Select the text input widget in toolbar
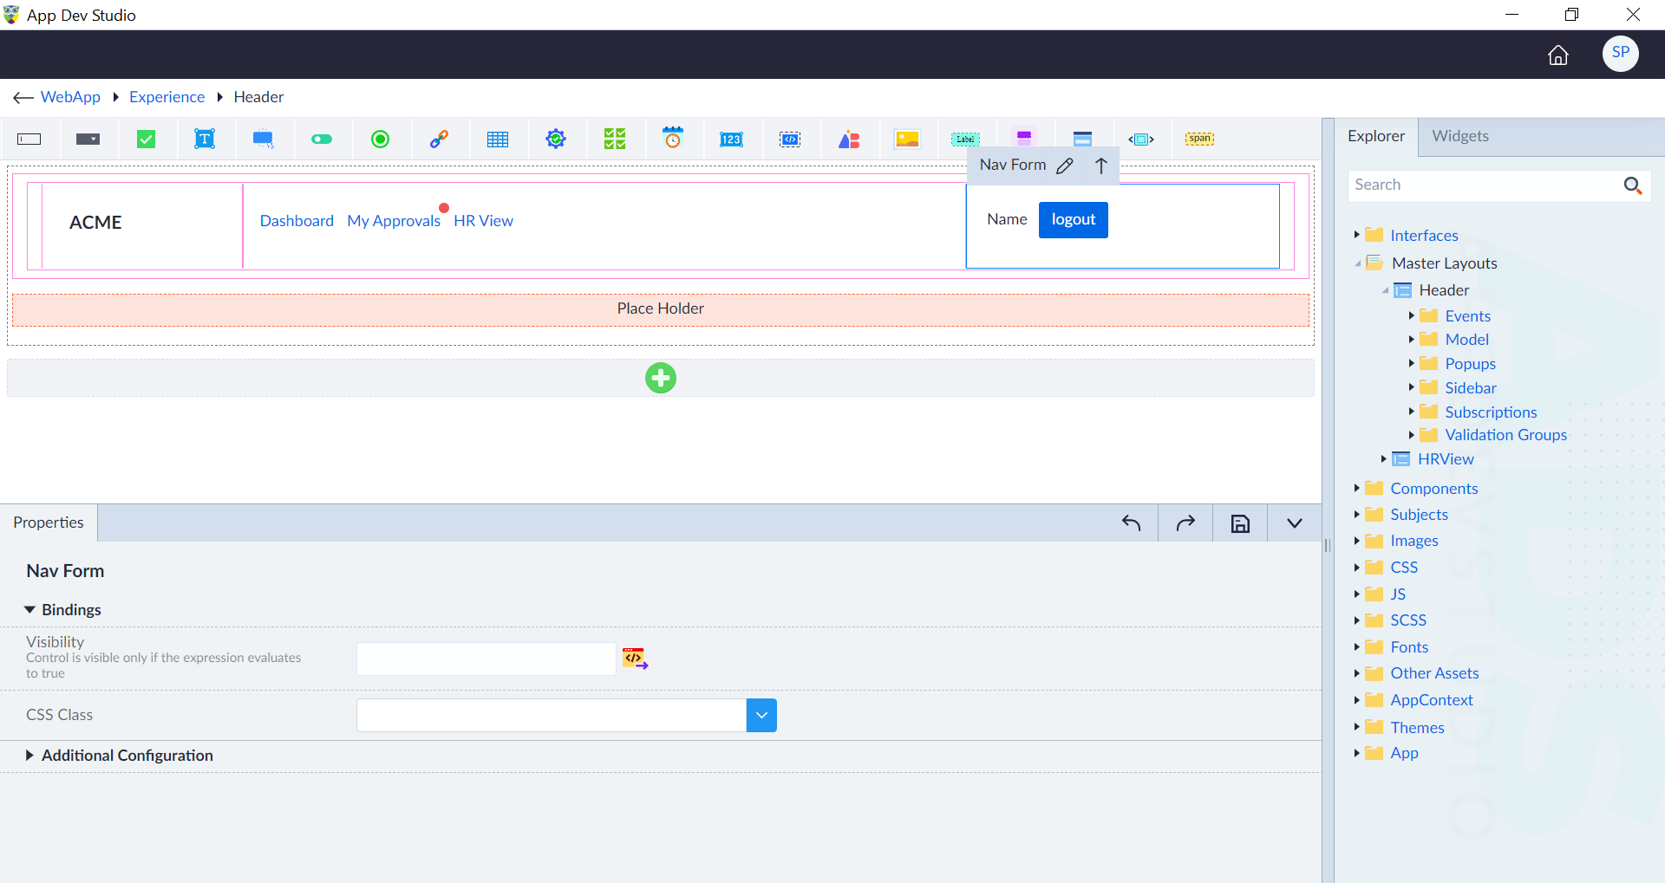The width and height of the screenshot is (1665, 883). [29, 139]
